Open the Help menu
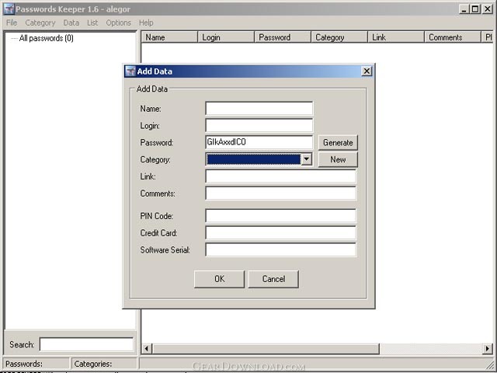Image resolution: width=497 pixels, height=373 pixels. (146, 23)
